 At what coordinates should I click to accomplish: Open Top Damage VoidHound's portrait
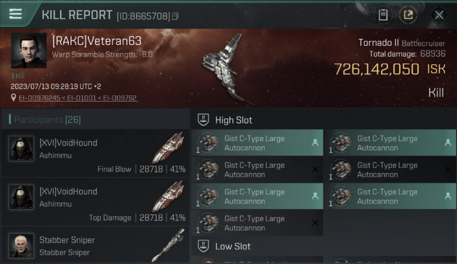(x=21, y=197)
